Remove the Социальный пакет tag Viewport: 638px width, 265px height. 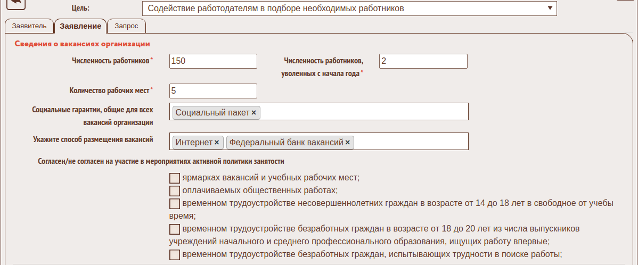254,113
